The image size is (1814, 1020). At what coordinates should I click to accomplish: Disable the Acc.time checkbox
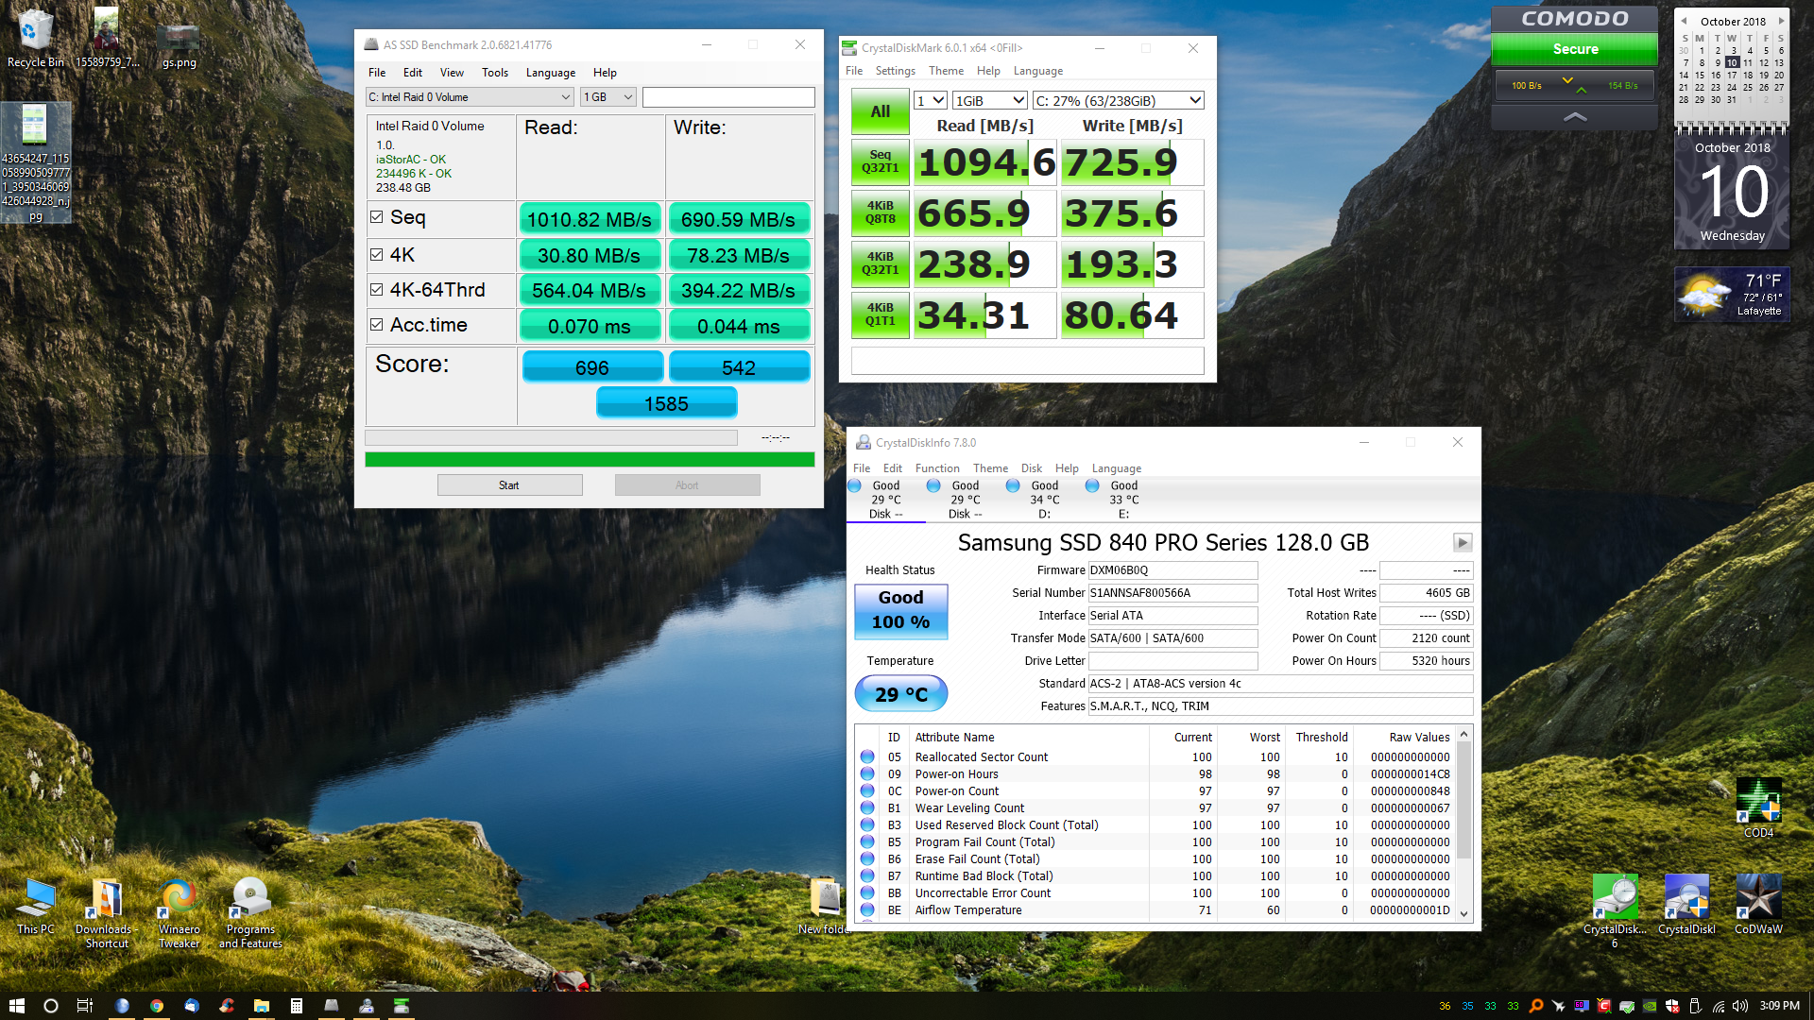tap(377, 325)
